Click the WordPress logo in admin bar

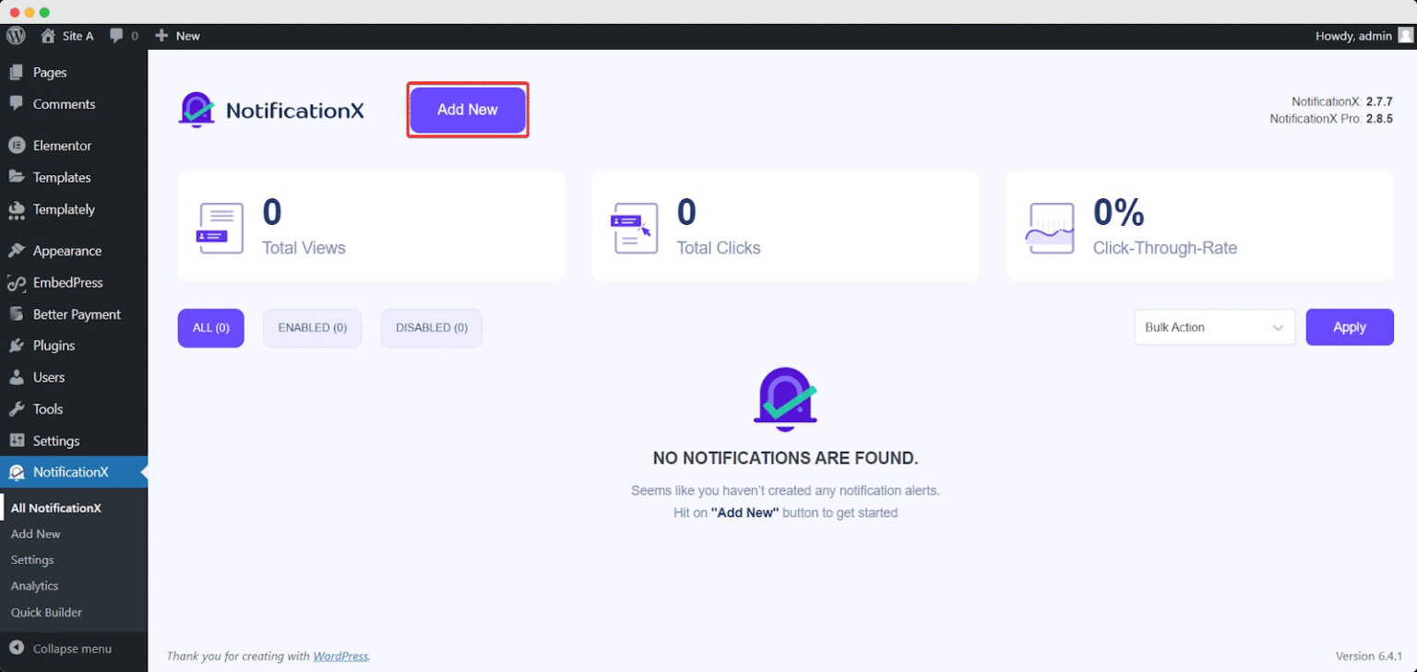click(15, 35)
